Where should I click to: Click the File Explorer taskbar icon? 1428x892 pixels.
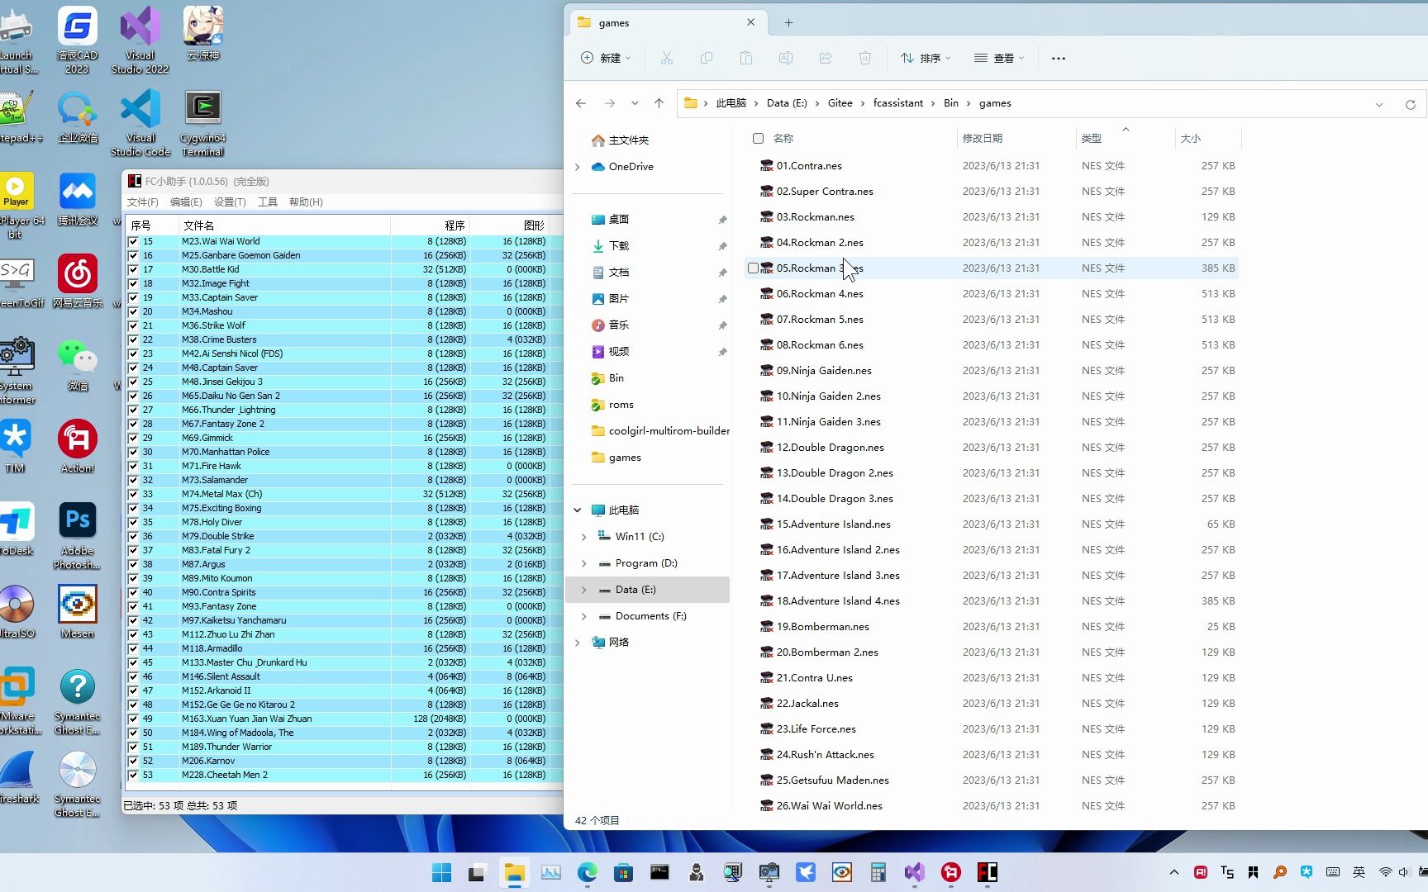coord(514,872)
